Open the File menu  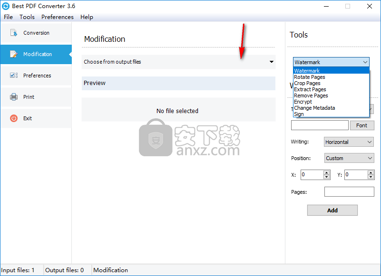click(x=8, y=17)
